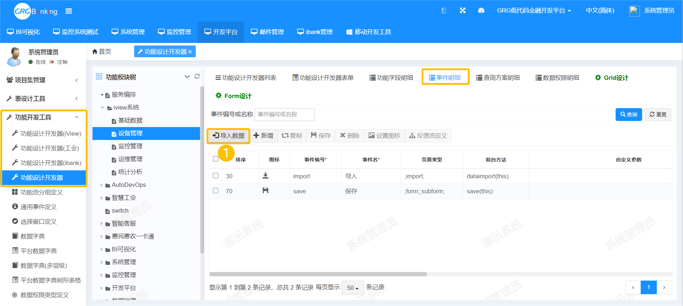Select 功能设计开发器 sidebar item
This screenshot has height=306, width=683.
pyautogui.click(x=44, y=178)
